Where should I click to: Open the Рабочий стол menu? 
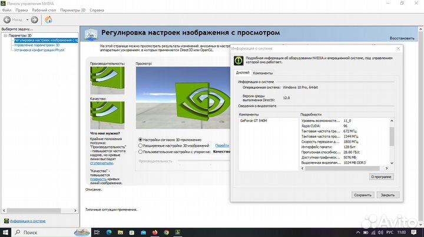click(x=44, y=10)
